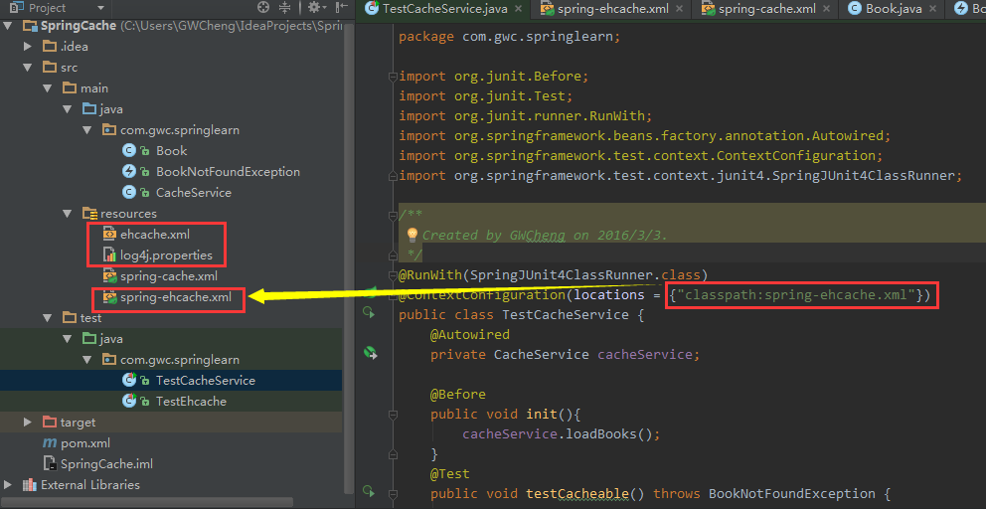Open the Project panel gear settings

(x=313, y=8)
